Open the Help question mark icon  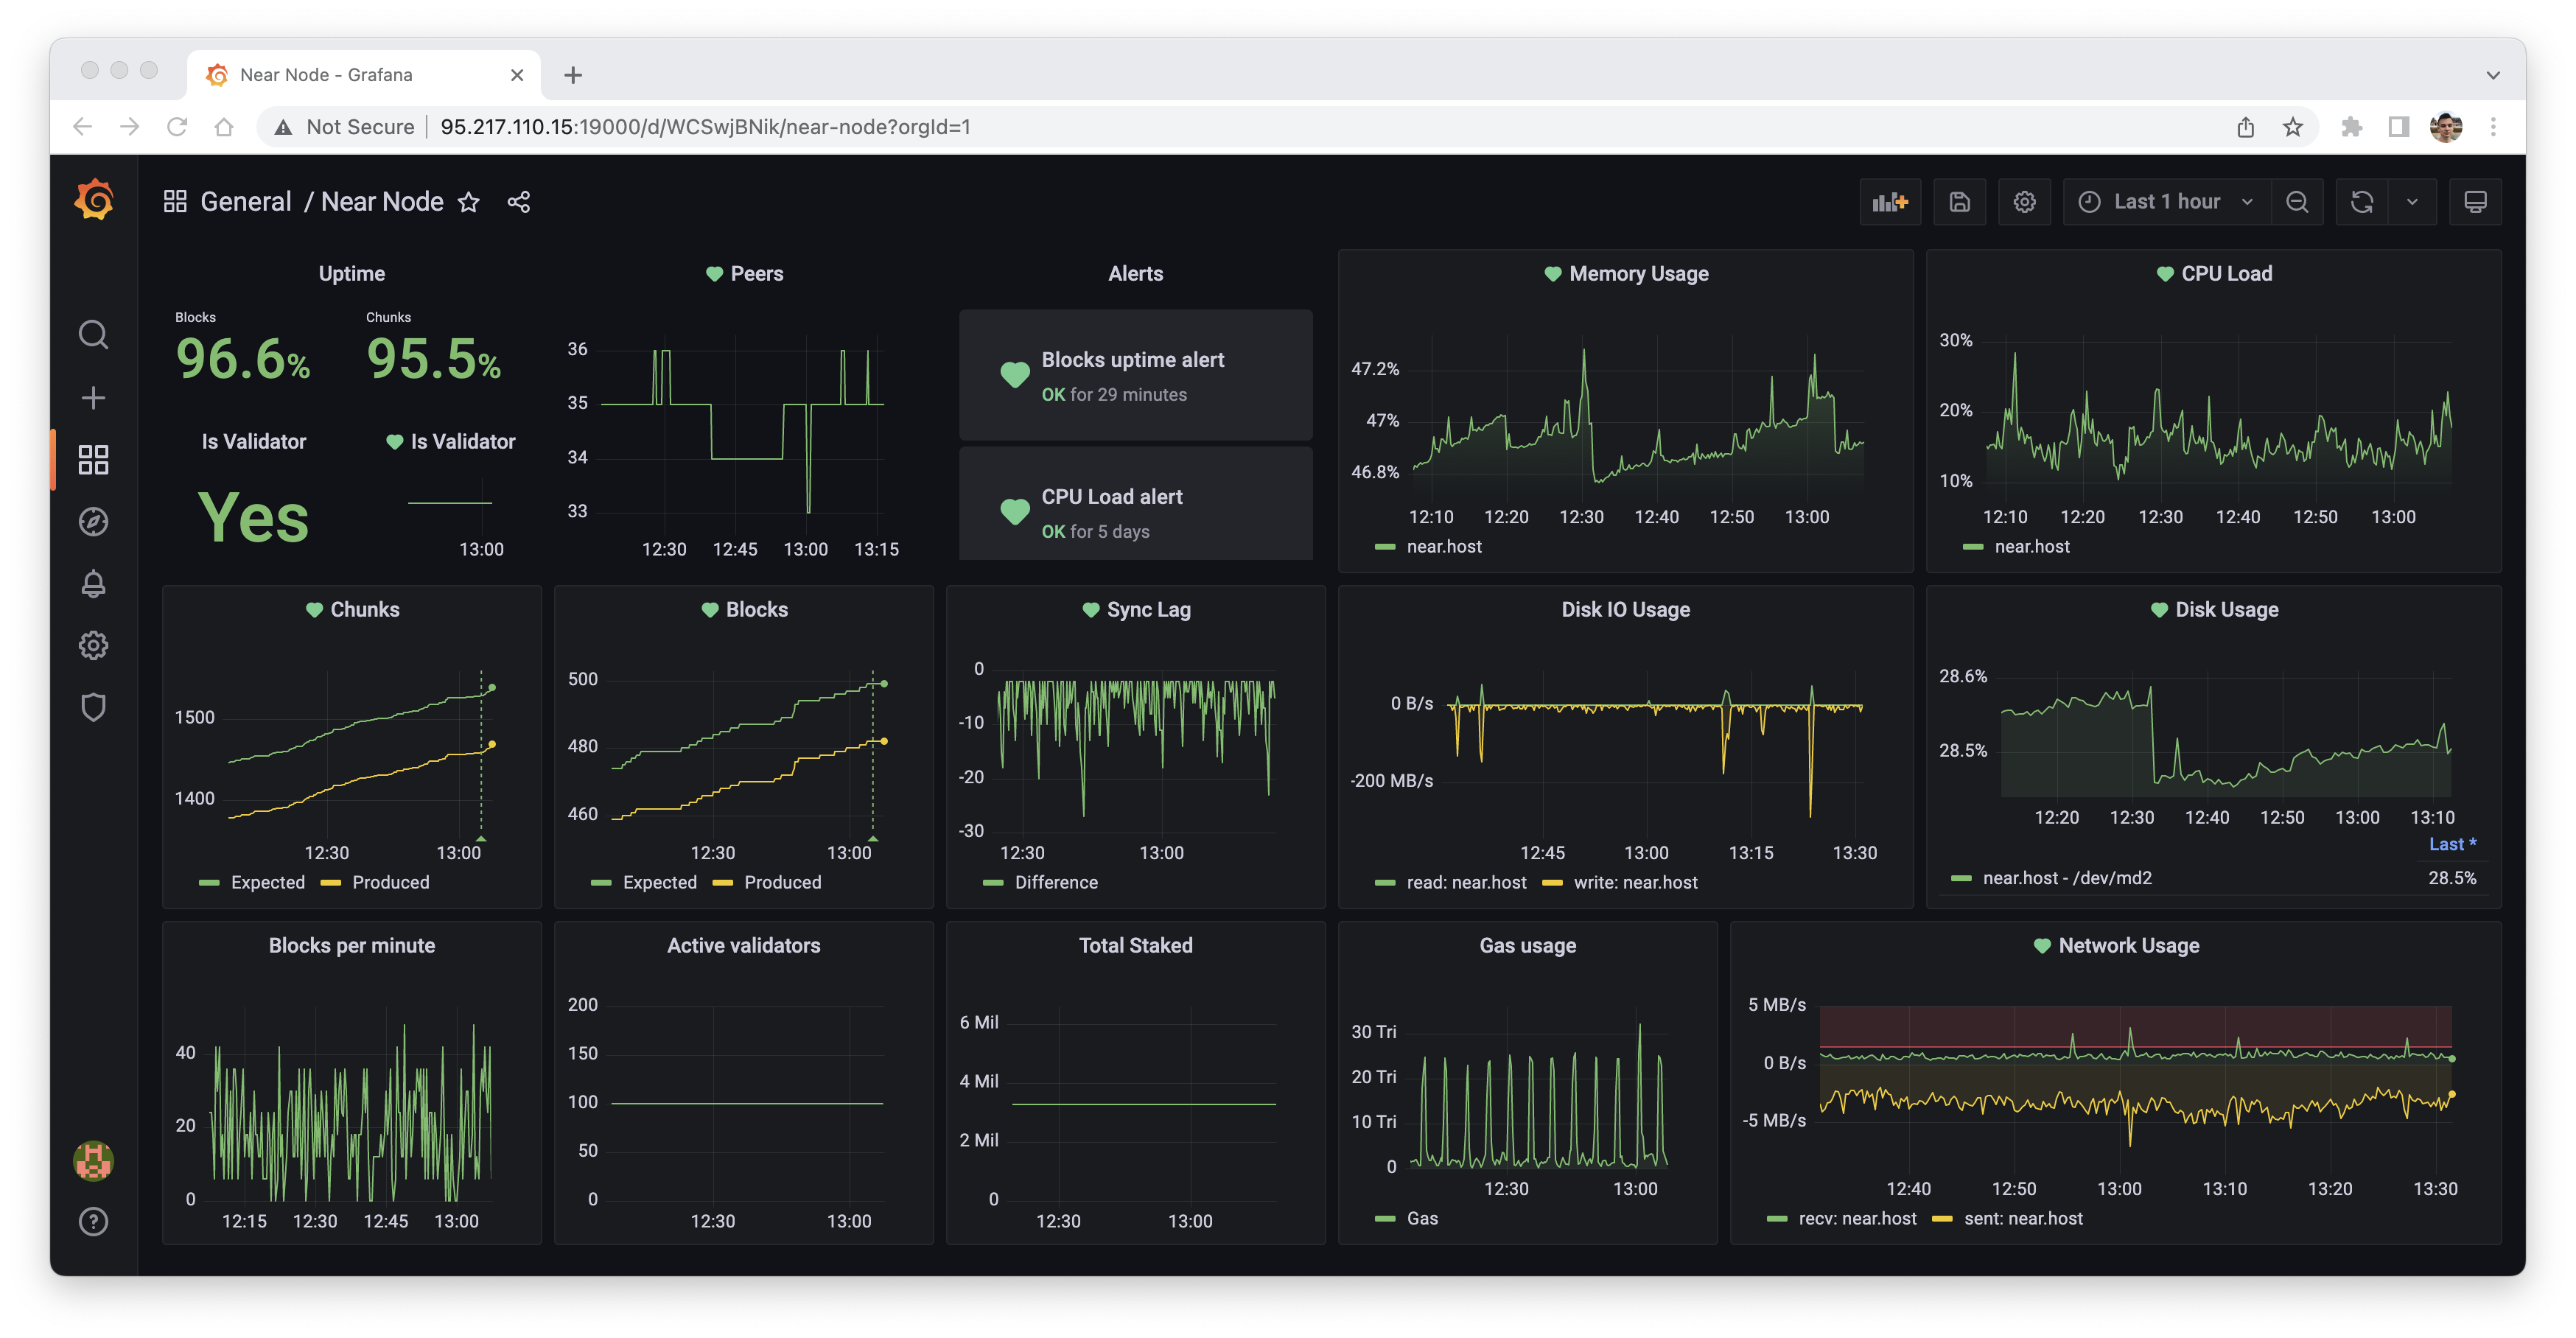click(93, 1222)
